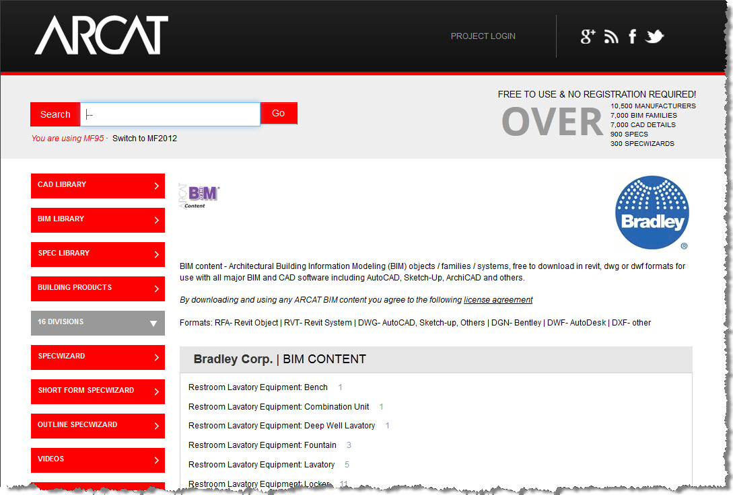Open the PROJECT LOGIN link
733x495 pixels.
(483, 36)
